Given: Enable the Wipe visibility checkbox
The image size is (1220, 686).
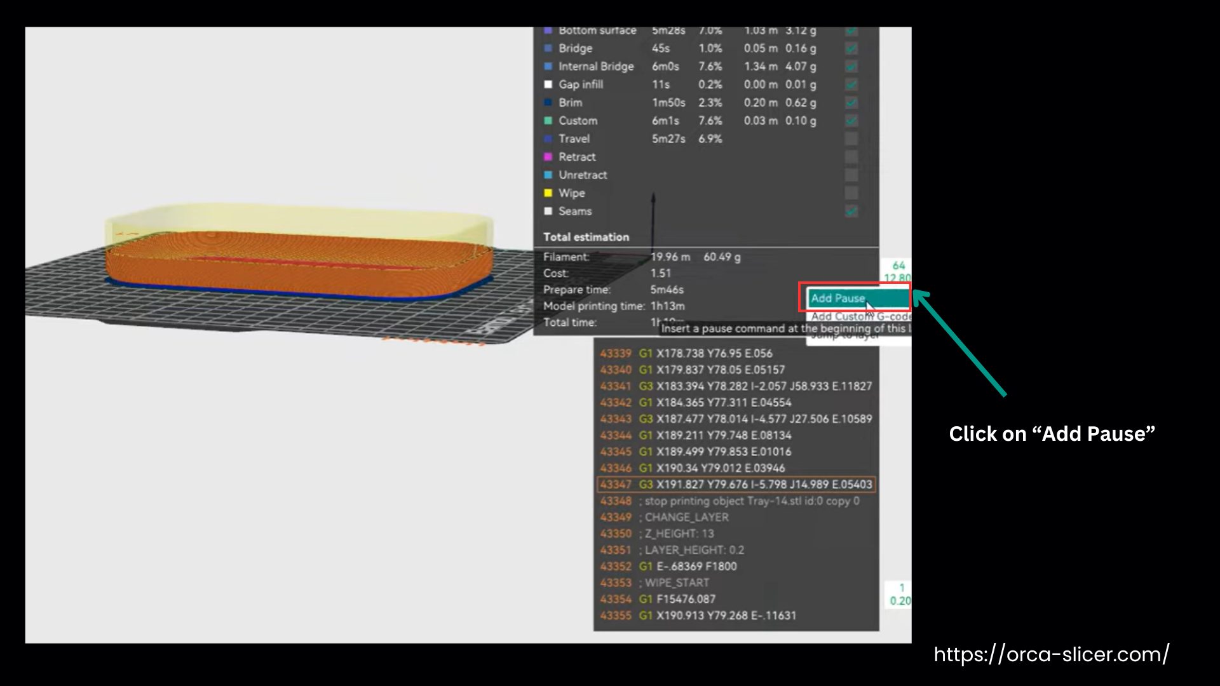Looking at the screenshot, I should (851, 193).
